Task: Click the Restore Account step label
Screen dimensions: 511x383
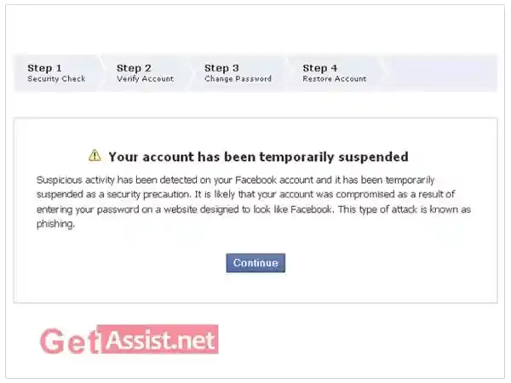Action: pos(335,78)
